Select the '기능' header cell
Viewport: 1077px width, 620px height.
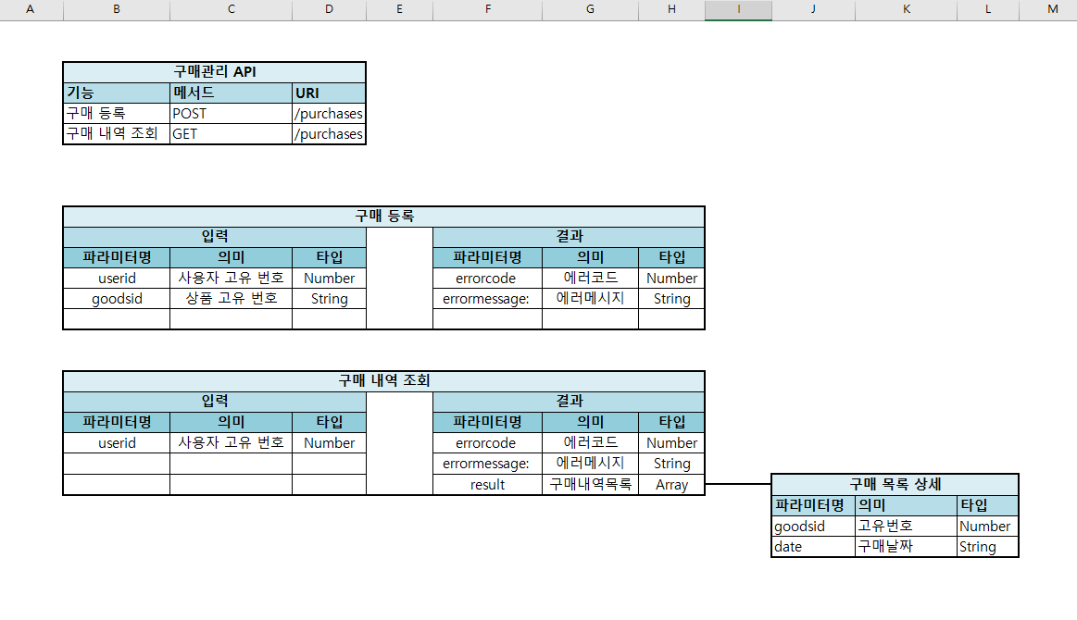pos(117,93)
